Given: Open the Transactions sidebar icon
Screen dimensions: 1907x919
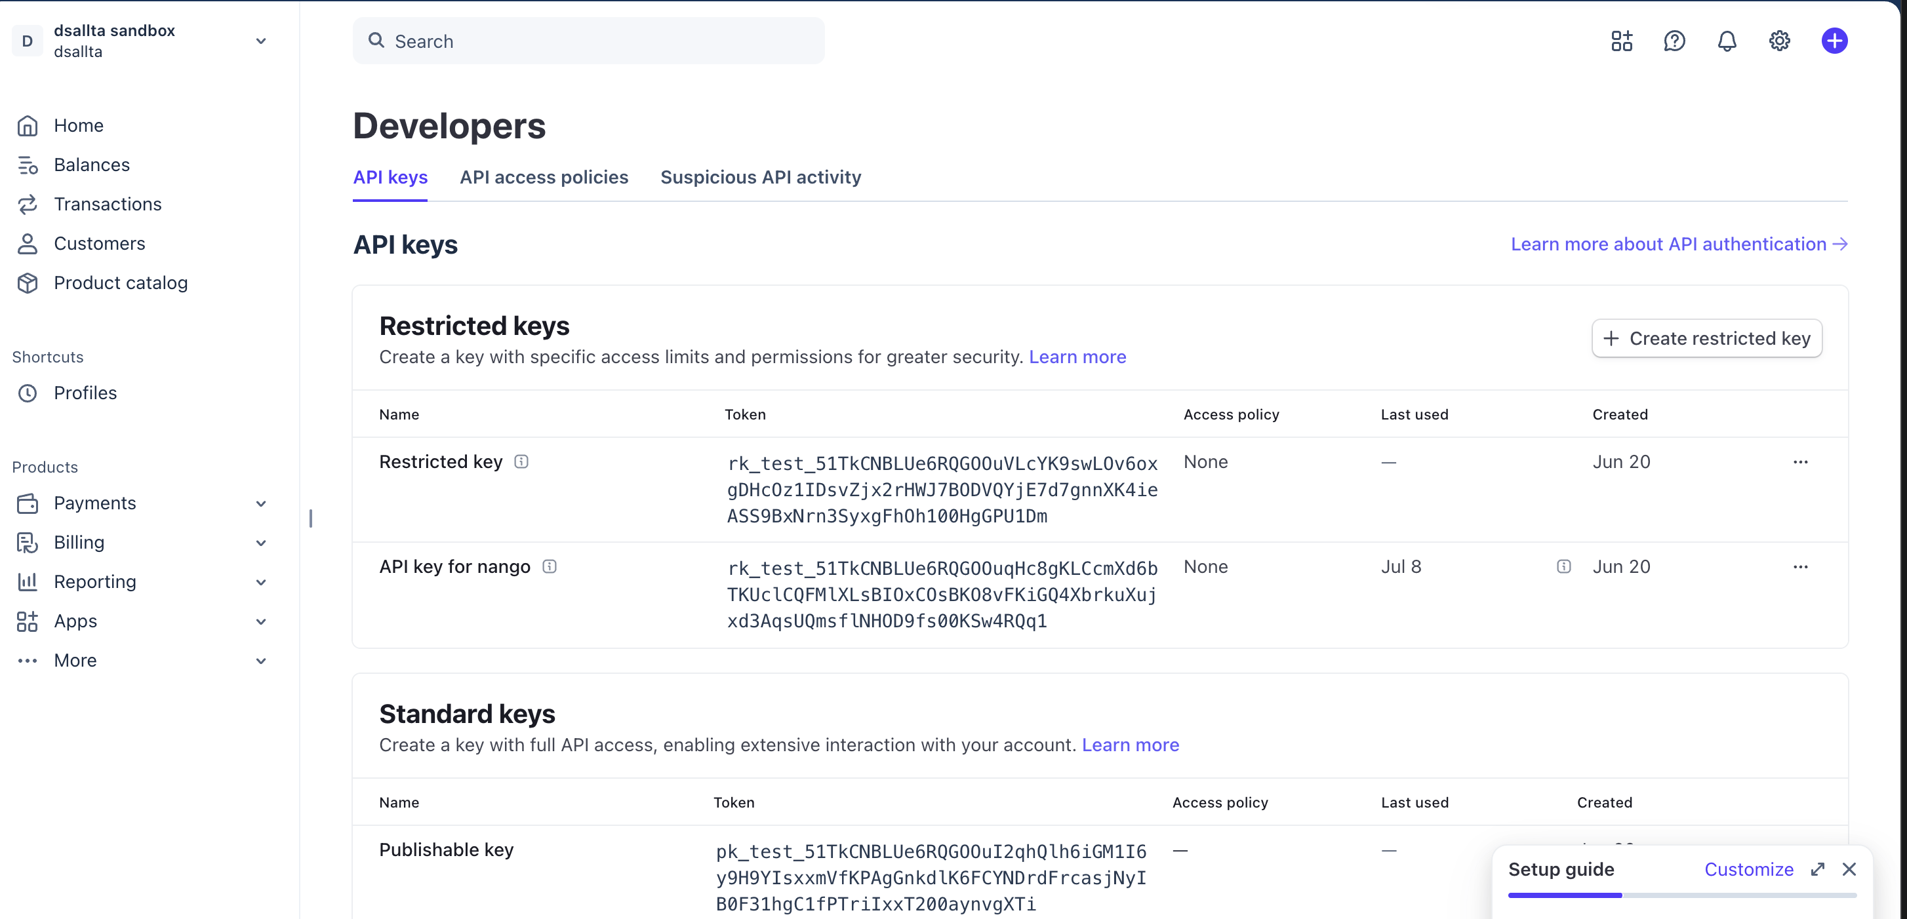Looking at the screenshot, I should 28,205.
